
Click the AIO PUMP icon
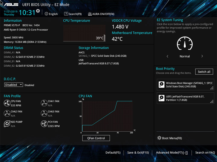[x=7, y=124]
